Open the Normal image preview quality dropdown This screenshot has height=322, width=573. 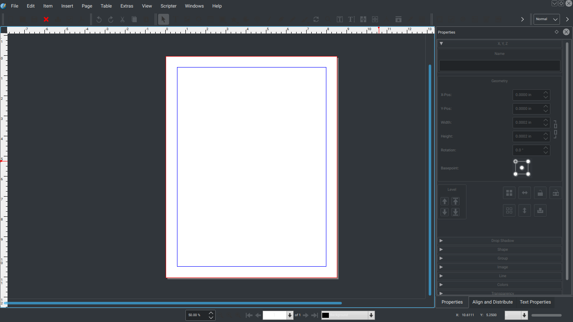click(x=547, y=19)
